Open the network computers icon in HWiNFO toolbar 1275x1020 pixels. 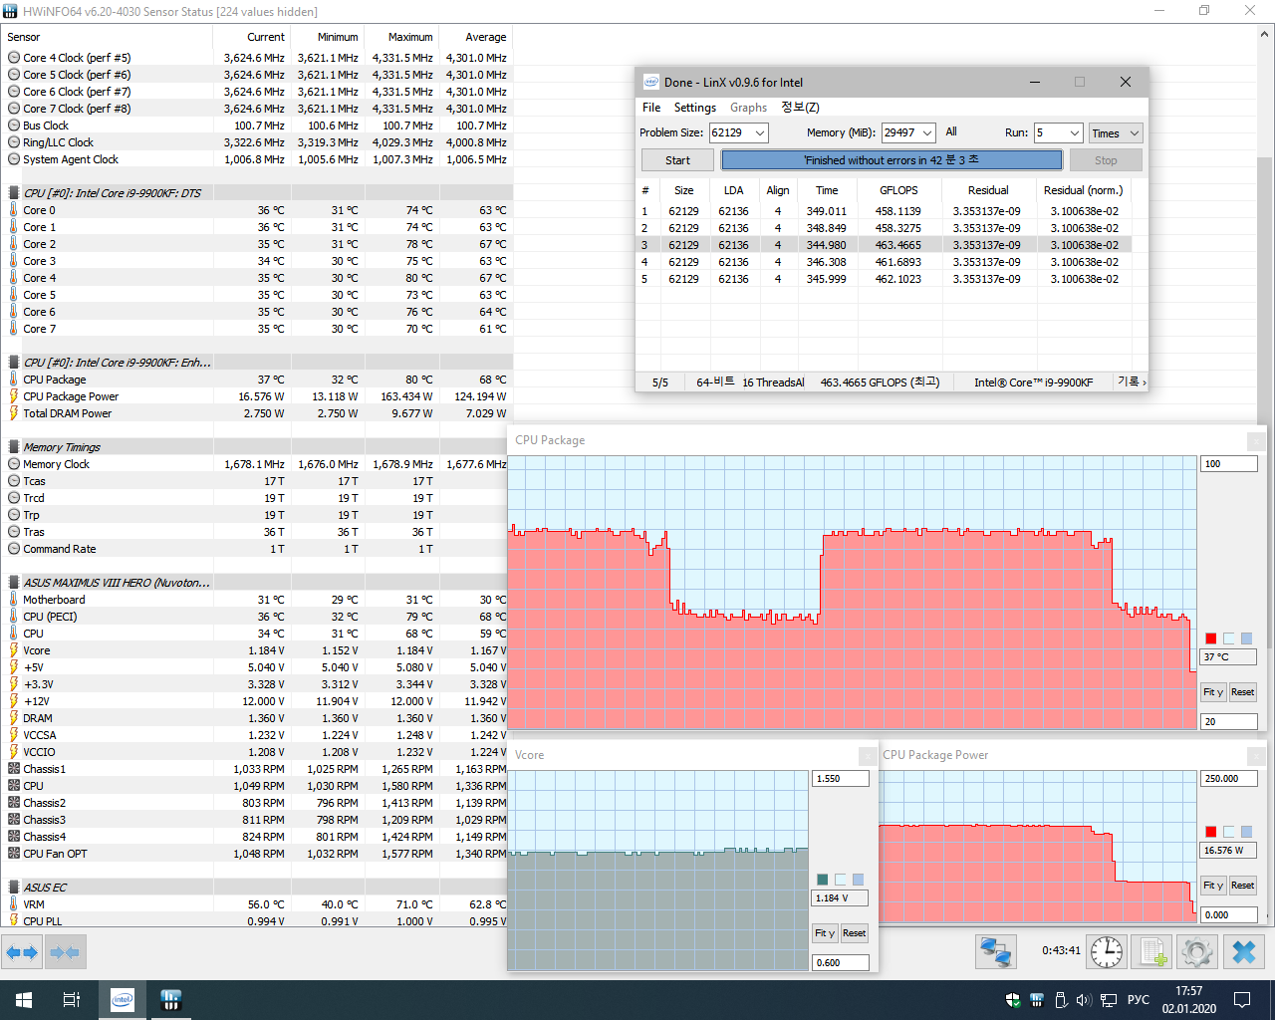995,952
